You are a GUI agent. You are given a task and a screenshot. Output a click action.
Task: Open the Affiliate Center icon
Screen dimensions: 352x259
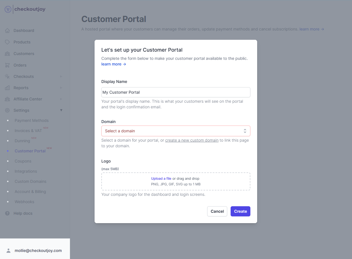tap(8, 99)
